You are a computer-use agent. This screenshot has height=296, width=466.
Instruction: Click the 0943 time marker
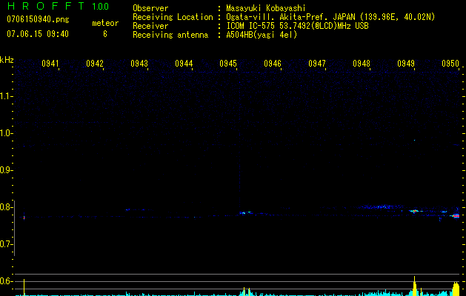[139, 64]
